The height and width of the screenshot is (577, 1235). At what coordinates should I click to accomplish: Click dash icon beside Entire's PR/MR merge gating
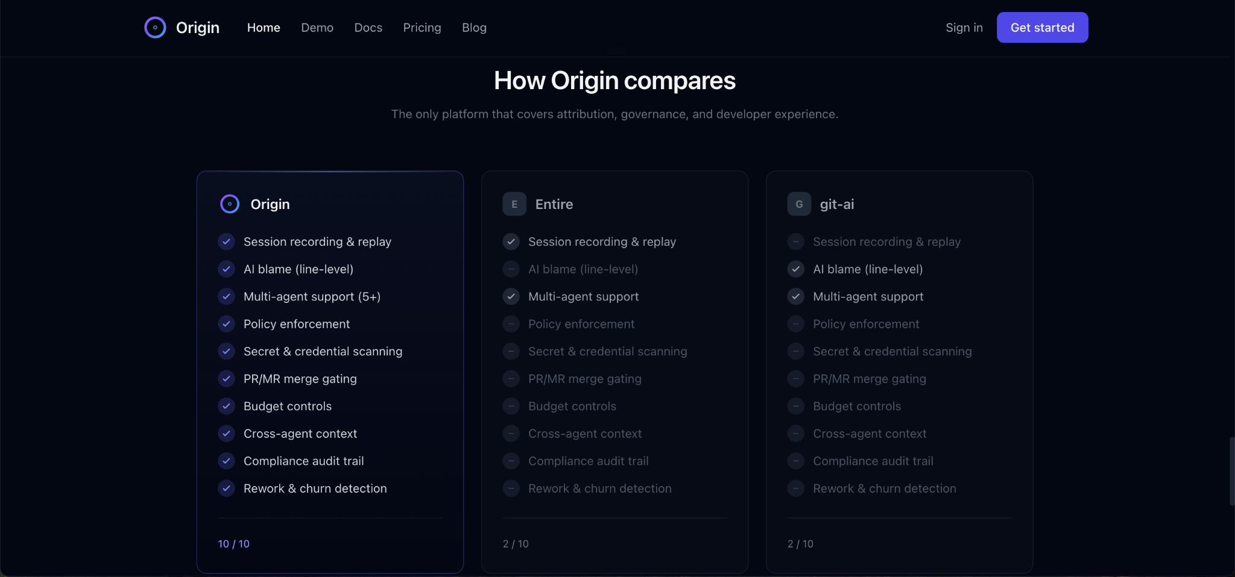[511, 379]
